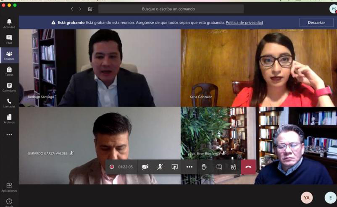Click the command search box
This screenshot has height=207, width=337.
click(171, 9)
